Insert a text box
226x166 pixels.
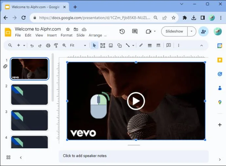coord(103,46)
